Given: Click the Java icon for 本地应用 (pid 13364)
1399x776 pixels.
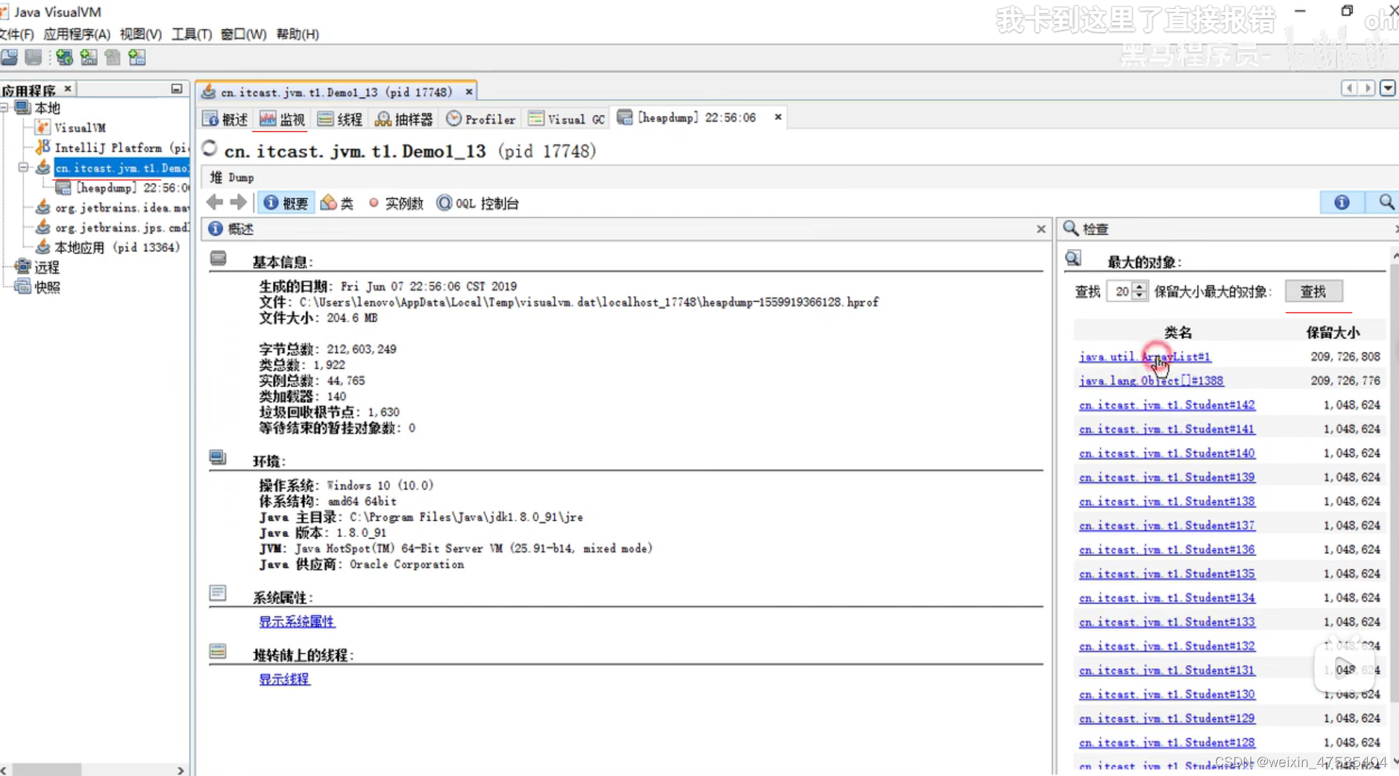Looking at the screenshot, I should tap(43, 247).
